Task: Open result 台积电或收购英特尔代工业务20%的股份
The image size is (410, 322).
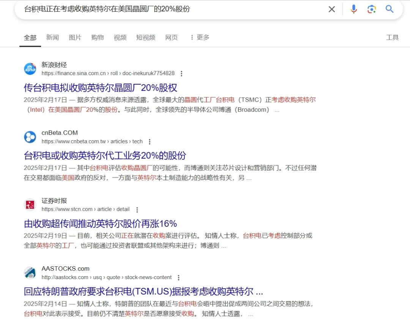Action: pos(105,156)
